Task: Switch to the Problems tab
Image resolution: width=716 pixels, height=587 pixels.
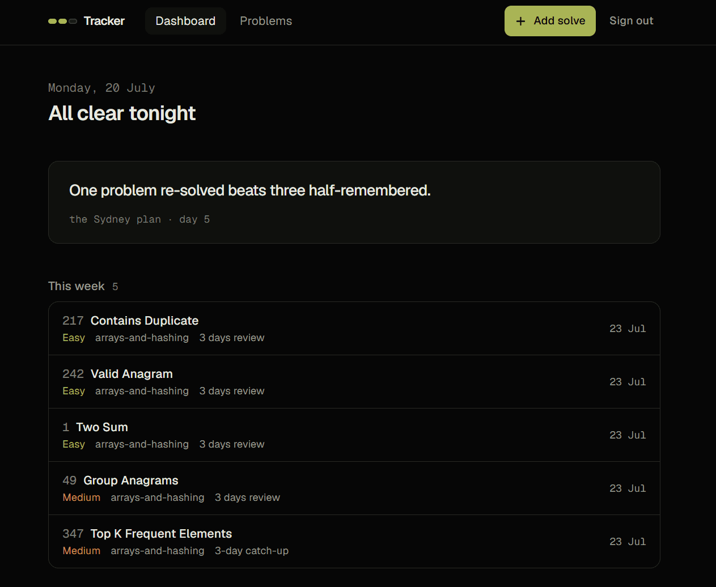Action: [266, 21]
